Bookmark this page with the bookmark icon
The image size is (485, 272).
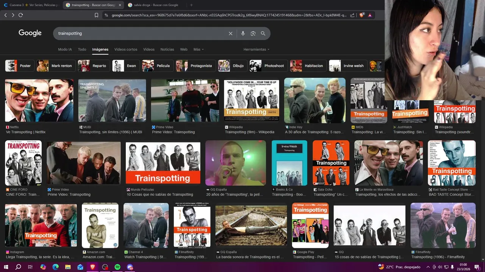click(x=96, y=15)
